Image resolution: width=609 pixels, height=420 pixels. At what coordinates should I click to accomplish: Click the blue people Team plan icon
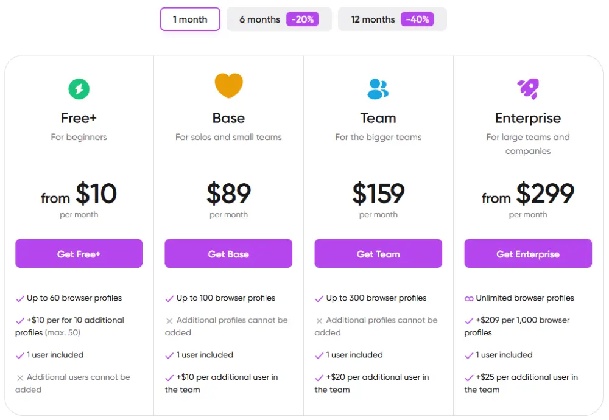click(x=378, y=89)
